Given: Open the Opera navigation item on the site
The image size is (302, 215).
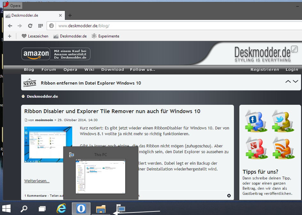Looking at the screenshot, I should (x=70, y=70).
